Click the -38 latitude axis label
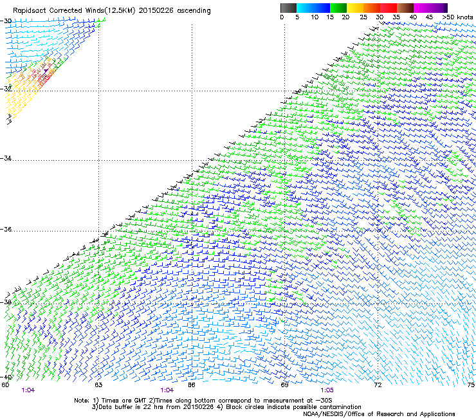Image resolution: width=476 pixels, height=418 pixels. tap(6, 302)
